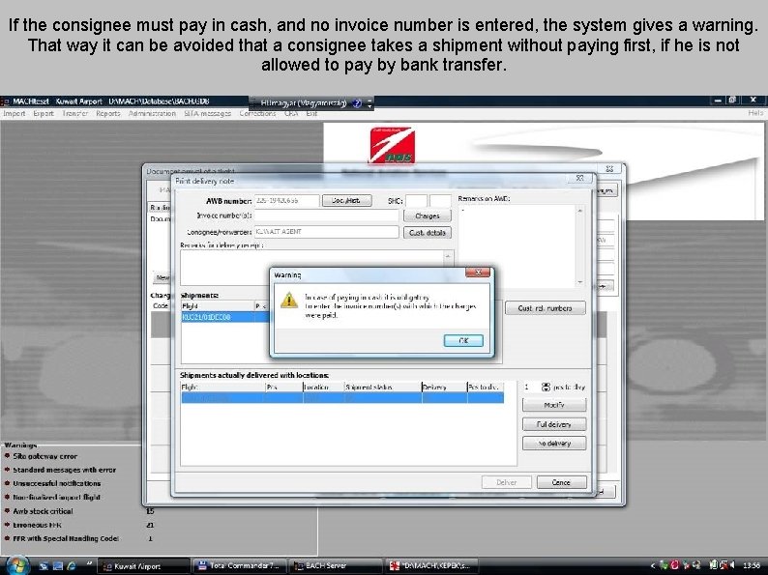The width and height of the screenshot is (768, 575).
Task: Close the Print delivery note dialog
Action: pos(580,178)
